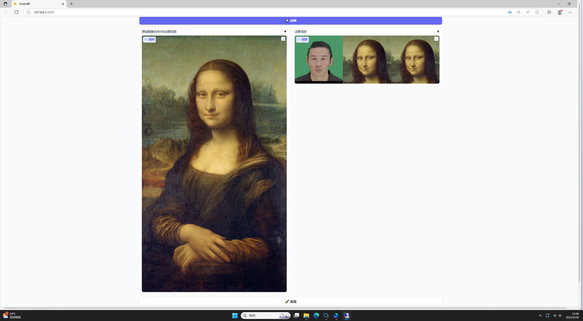Image resolution: width=583 pixels, height=321 pixels.
Task: Click the 视频 label on right video
Action: (x=302, y=40)
